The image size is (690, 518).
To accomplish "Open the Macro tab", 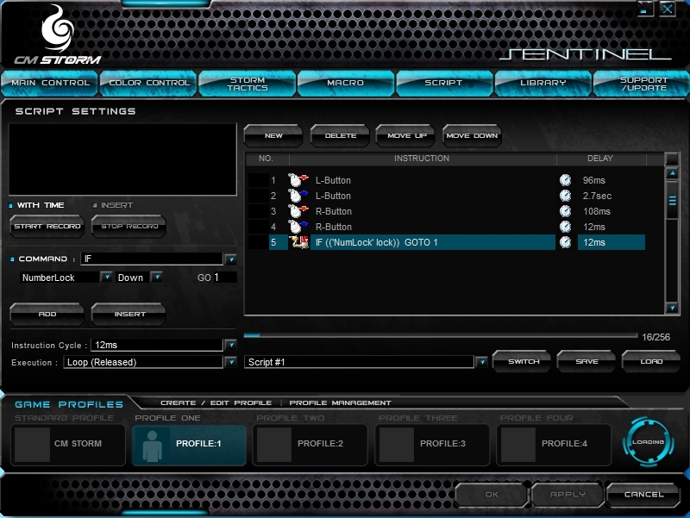I will [x=346, y=83].
